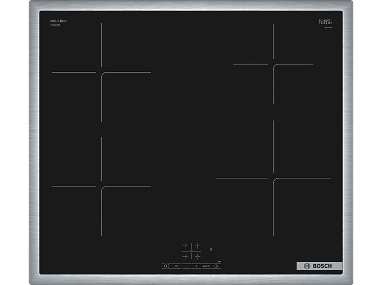Image resolution: width=382 pixels, height=285 pixels.
Task: Click the Bosch logo badge
Action: pyautogui.click(x=319, y=266)
